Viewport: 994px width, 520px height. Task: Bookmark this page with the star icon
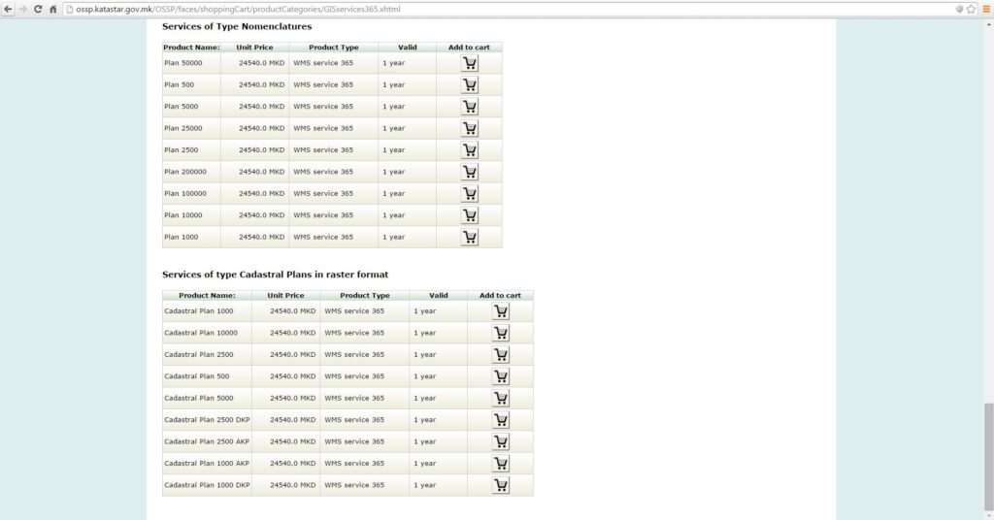(971, 8)
